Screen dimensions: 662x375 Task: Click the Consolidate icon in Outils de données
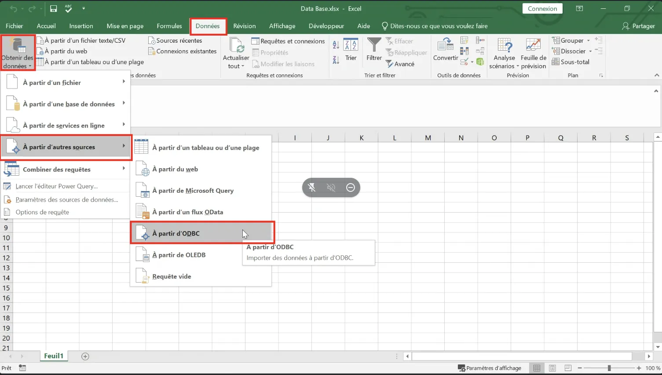pos(480,40)
